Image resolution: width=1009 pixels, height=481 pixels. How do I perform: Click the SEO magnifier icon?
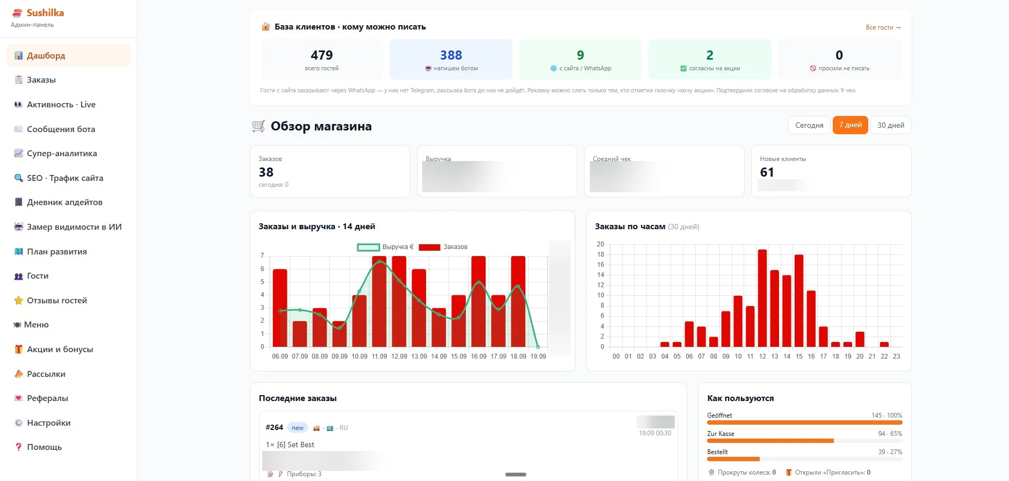[x=19, y=178]
